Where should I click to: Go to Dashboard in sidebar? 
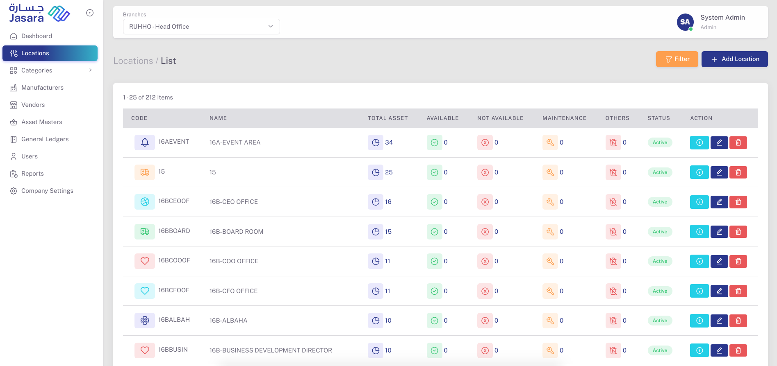tap(36, 36)
